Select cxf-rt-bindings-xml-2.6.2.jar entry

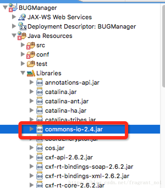[87, 176]
